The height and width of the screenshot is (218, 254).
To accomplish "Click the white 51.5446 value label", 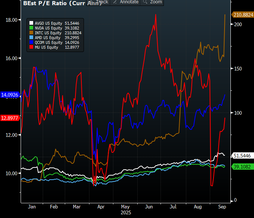I will tap(243, 156).
